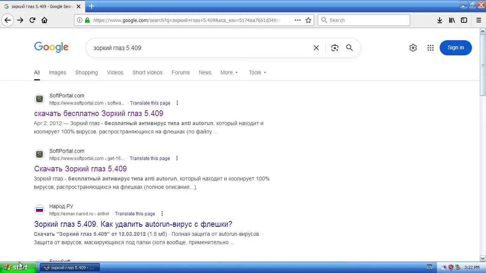This screenshot has height=273, width=486.
Task: Open options for first SoftPortal result
Action: [x=177, y=103]
